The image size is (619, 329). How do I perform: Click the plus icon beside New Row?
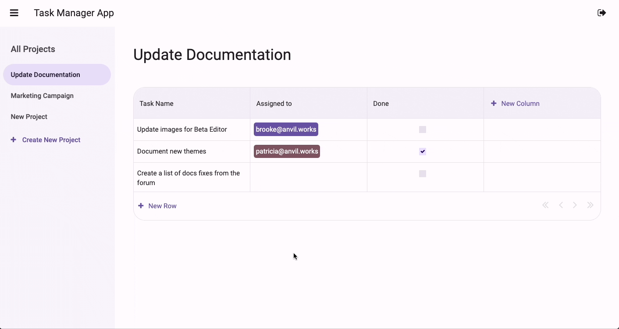point(140,205)
